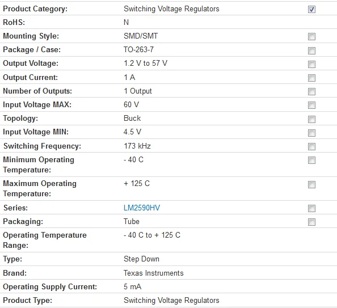Click the 'Topology:' label
Image resolution: width=337 pixels, height=308 pixels.
(x=20, y=119)
